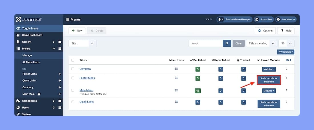Viewport: 314px width, 130px height.
Task: Click the search magnifier button
Action: (227, 43)
